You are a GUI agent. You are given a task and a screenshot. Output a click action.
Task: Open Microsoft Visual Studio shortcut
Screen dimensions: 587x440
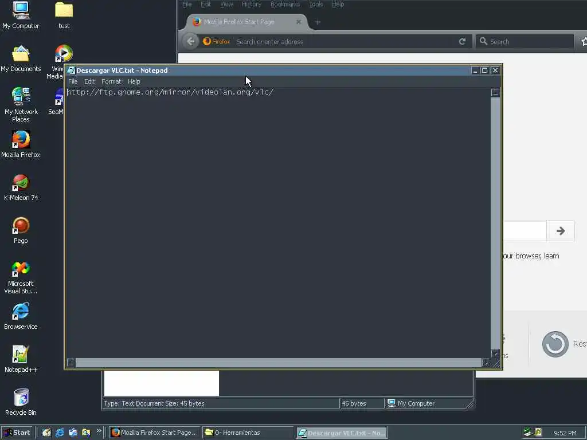click(21, 277)
